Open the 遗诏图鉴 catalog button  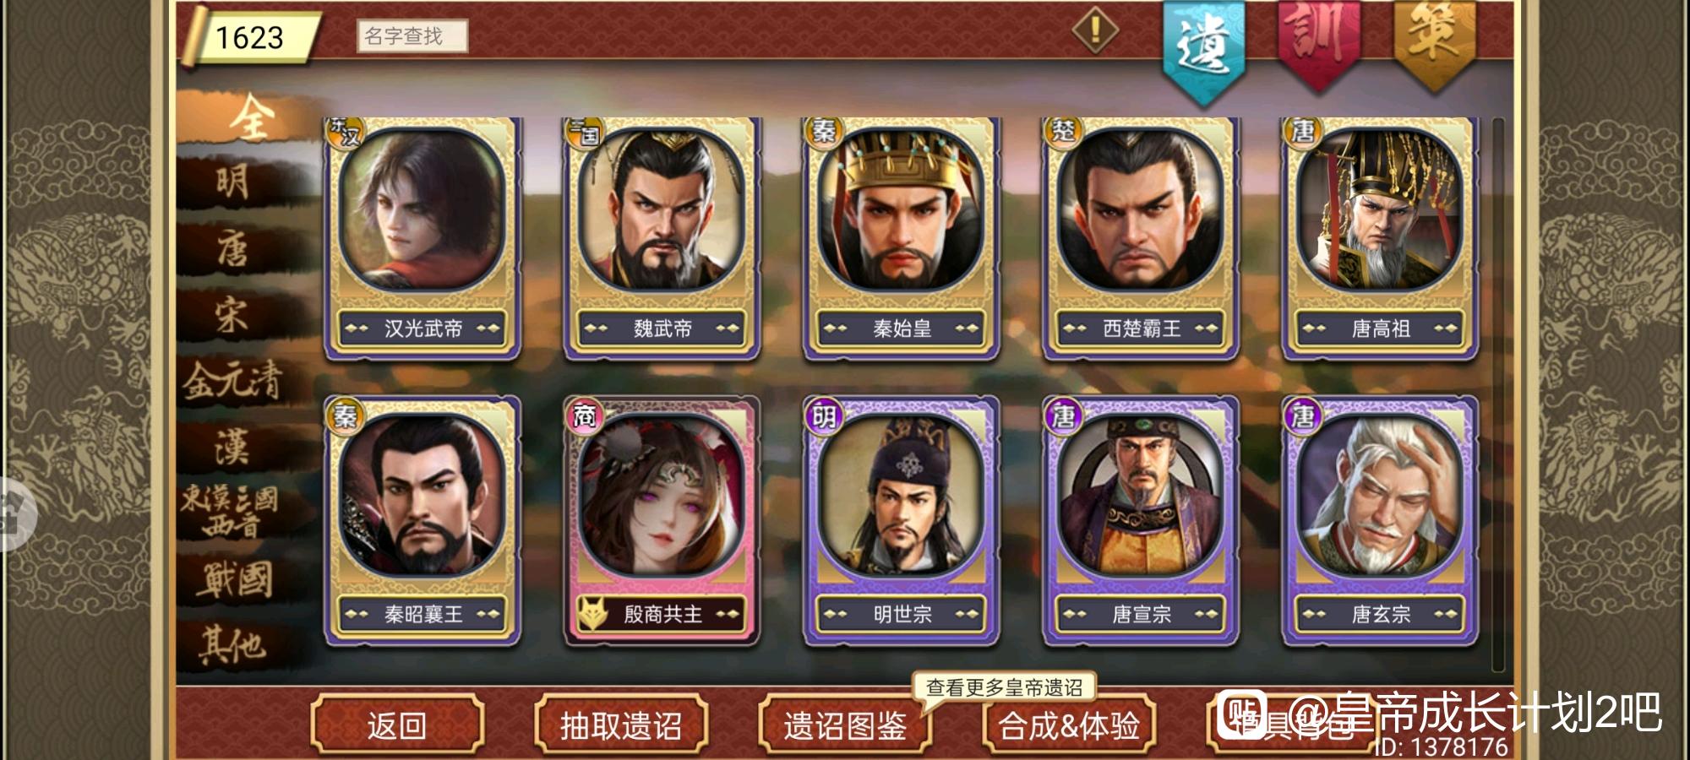[x=845, y=725]
